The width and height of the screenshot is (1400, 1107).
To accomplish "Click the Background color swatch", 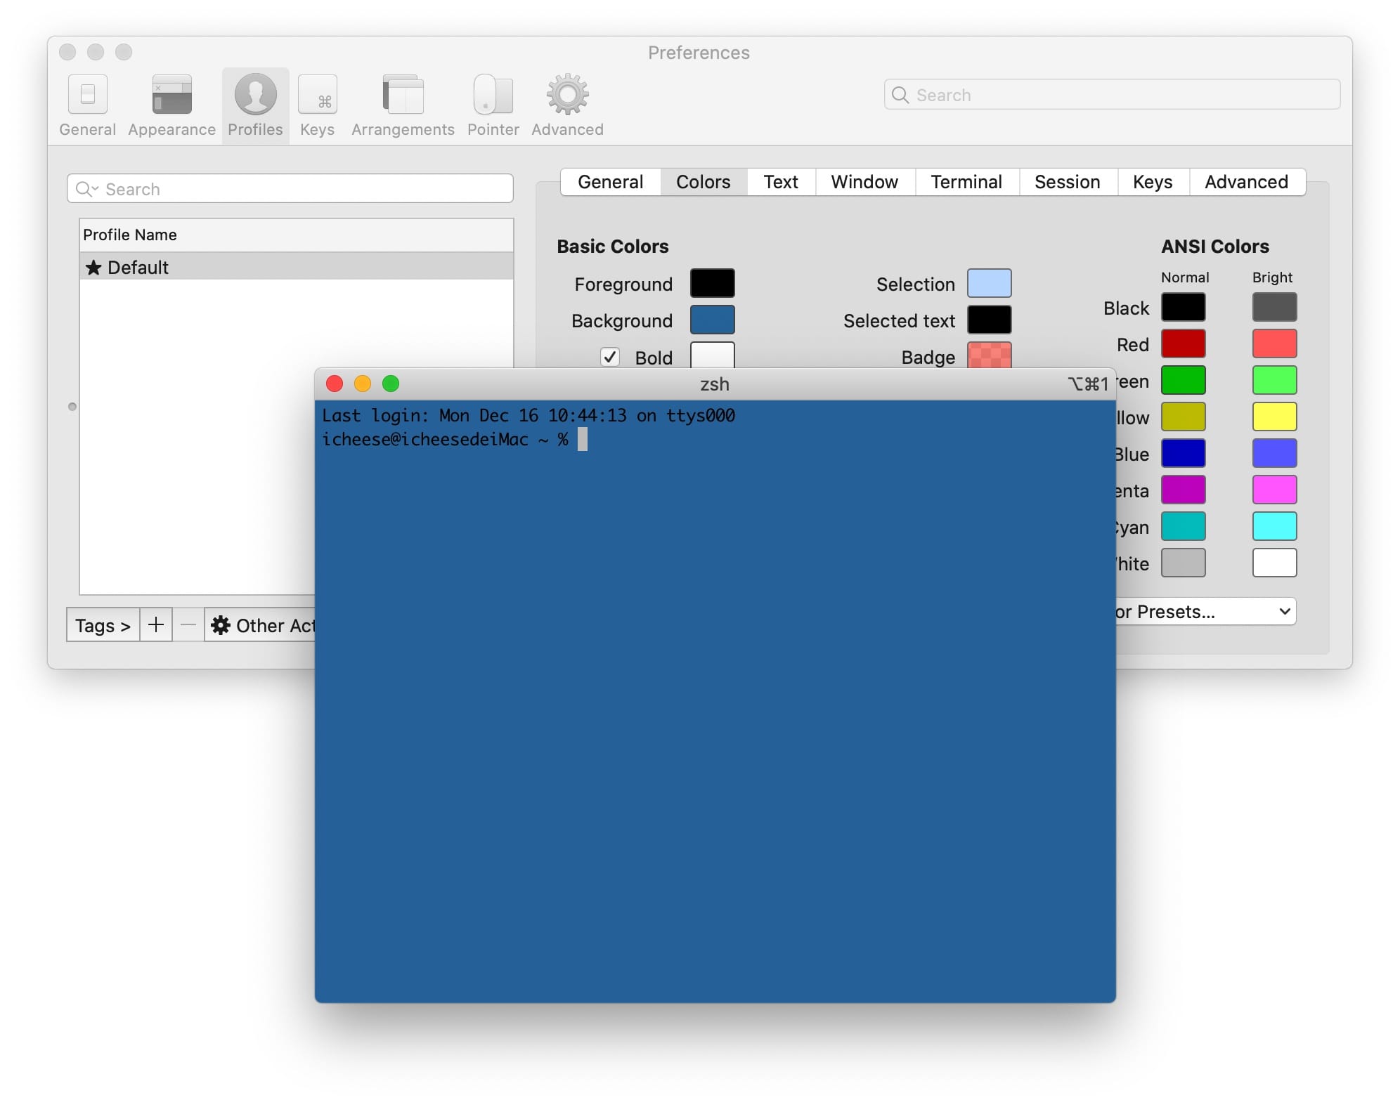I will 712,320.
